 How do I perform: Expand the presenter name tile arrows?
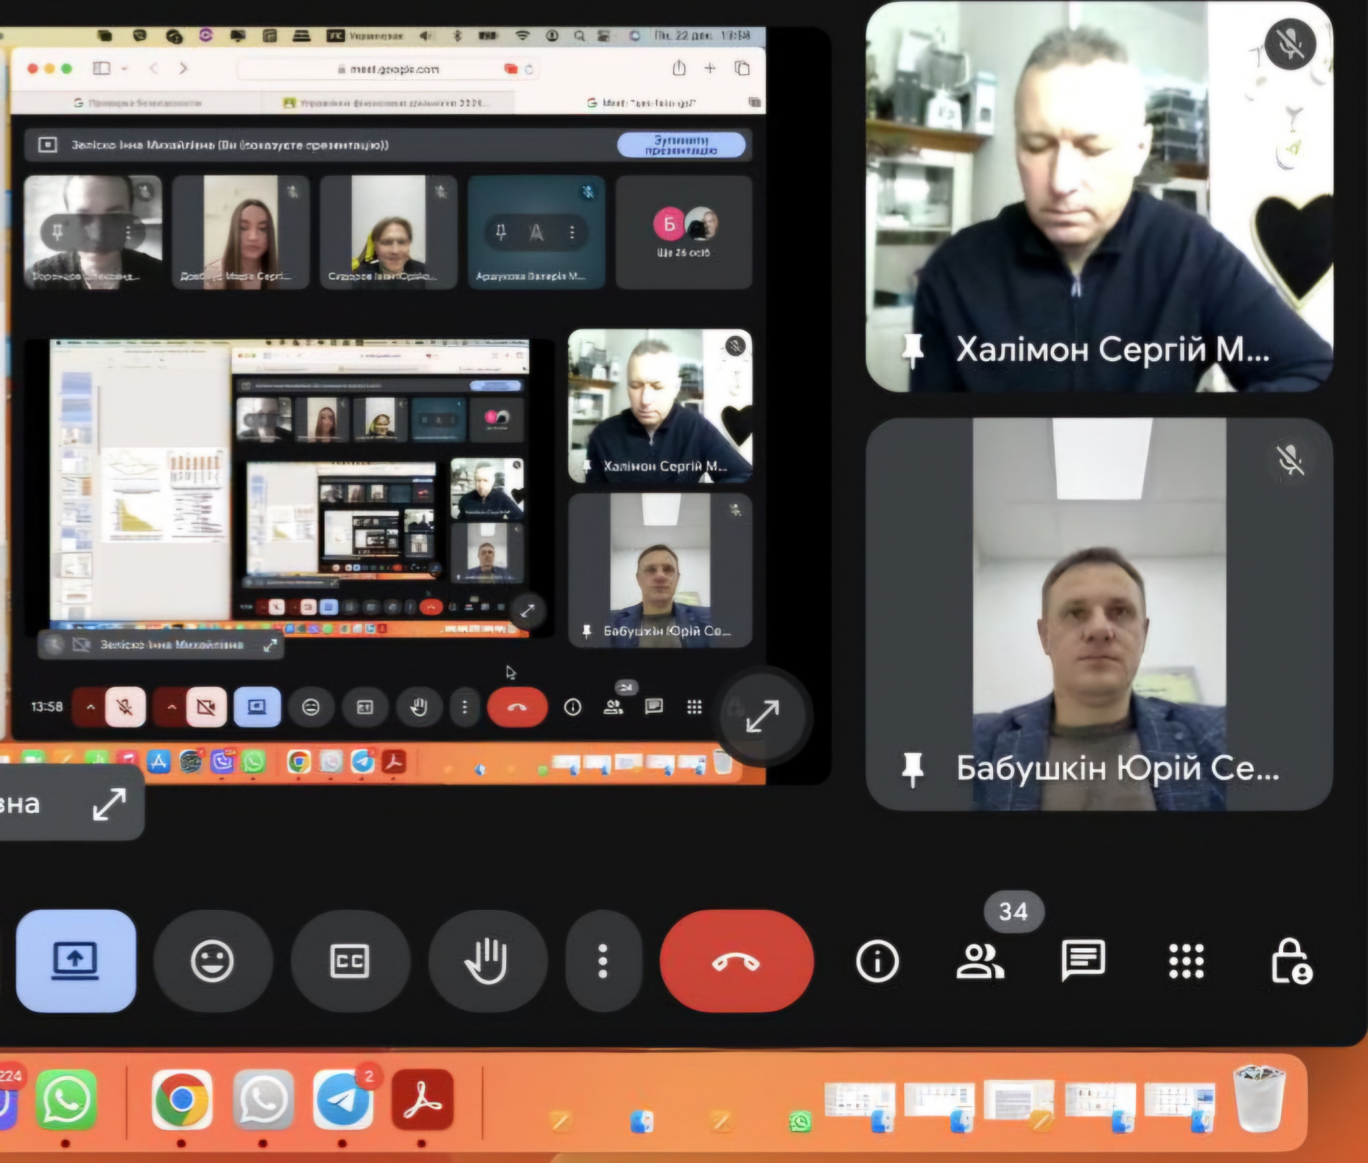pyautogui.click(x=109, y=804)
